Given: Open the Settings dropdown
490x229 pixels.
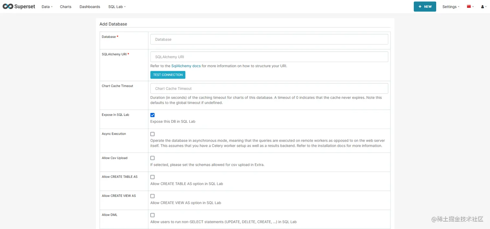Looking at the screenshot, I should 451,6.
